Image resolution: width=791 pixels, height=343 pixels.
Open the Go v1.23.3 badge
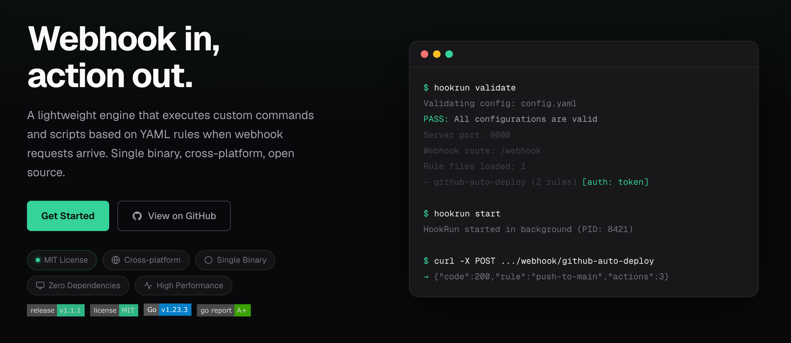point(168,310)
